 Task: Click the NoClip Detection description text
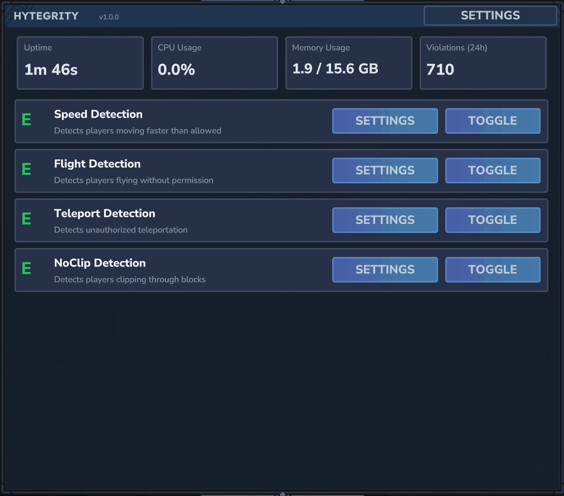click(130, 279)
